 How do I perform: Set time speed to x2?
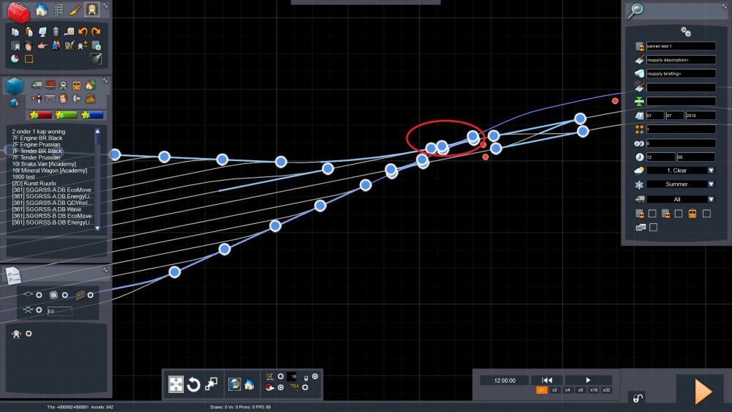pyautogui.click(x=555, y=391)
